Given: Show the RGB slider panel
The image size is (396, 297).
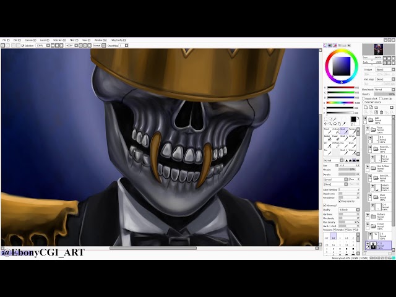Looking at the screenshot, I should 330,45.
